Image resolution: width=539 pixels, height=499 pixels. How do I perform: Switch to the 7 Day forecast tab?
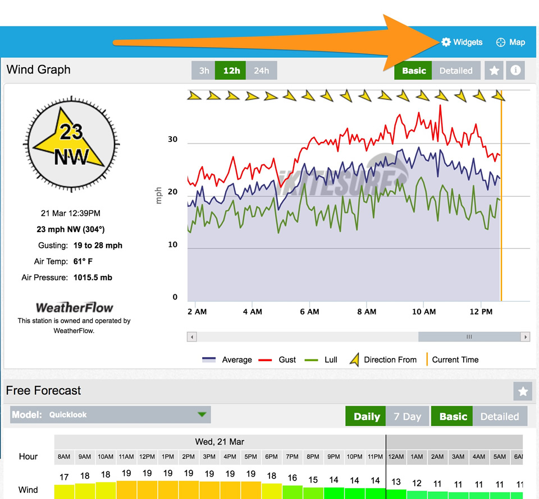(407, 416)
